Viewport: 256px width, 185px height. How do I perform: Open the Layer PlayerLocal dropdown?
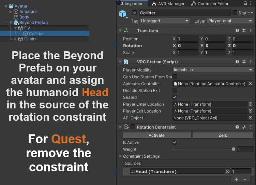230,21
